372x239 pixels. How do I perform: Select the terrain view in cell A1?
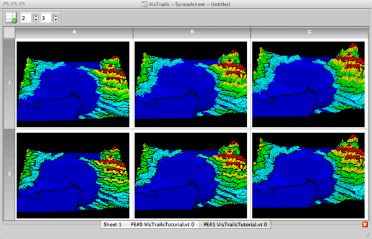(x=73, y=85)
